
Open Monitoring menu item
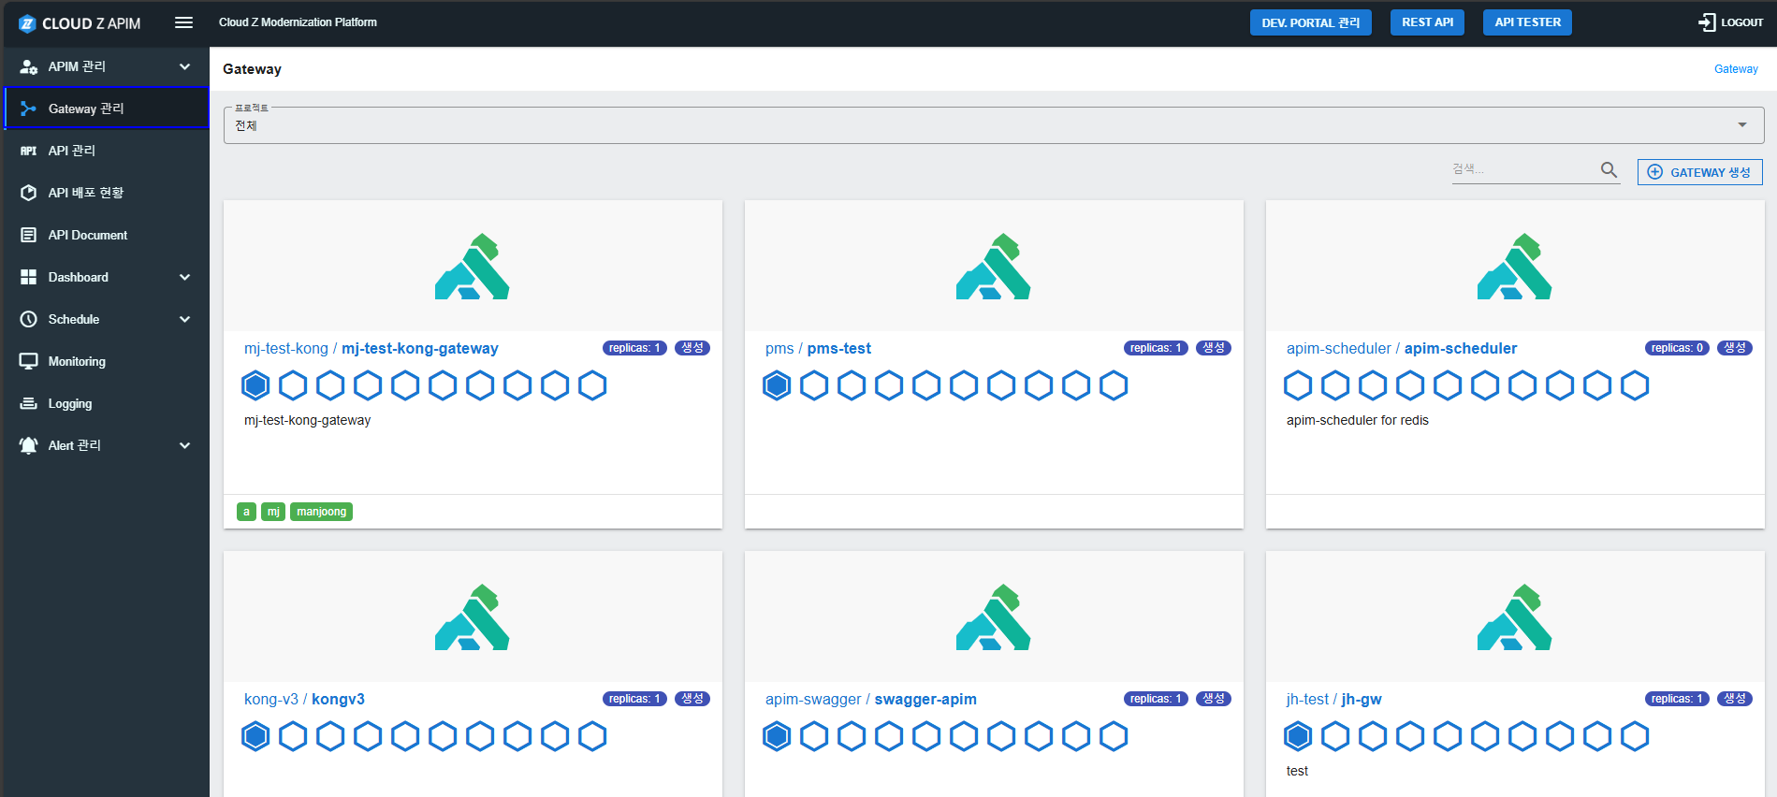pyautogui.click(x=107, y=361)
